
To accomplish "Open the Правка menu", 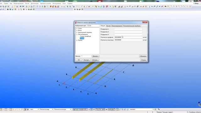I will 6,3.
